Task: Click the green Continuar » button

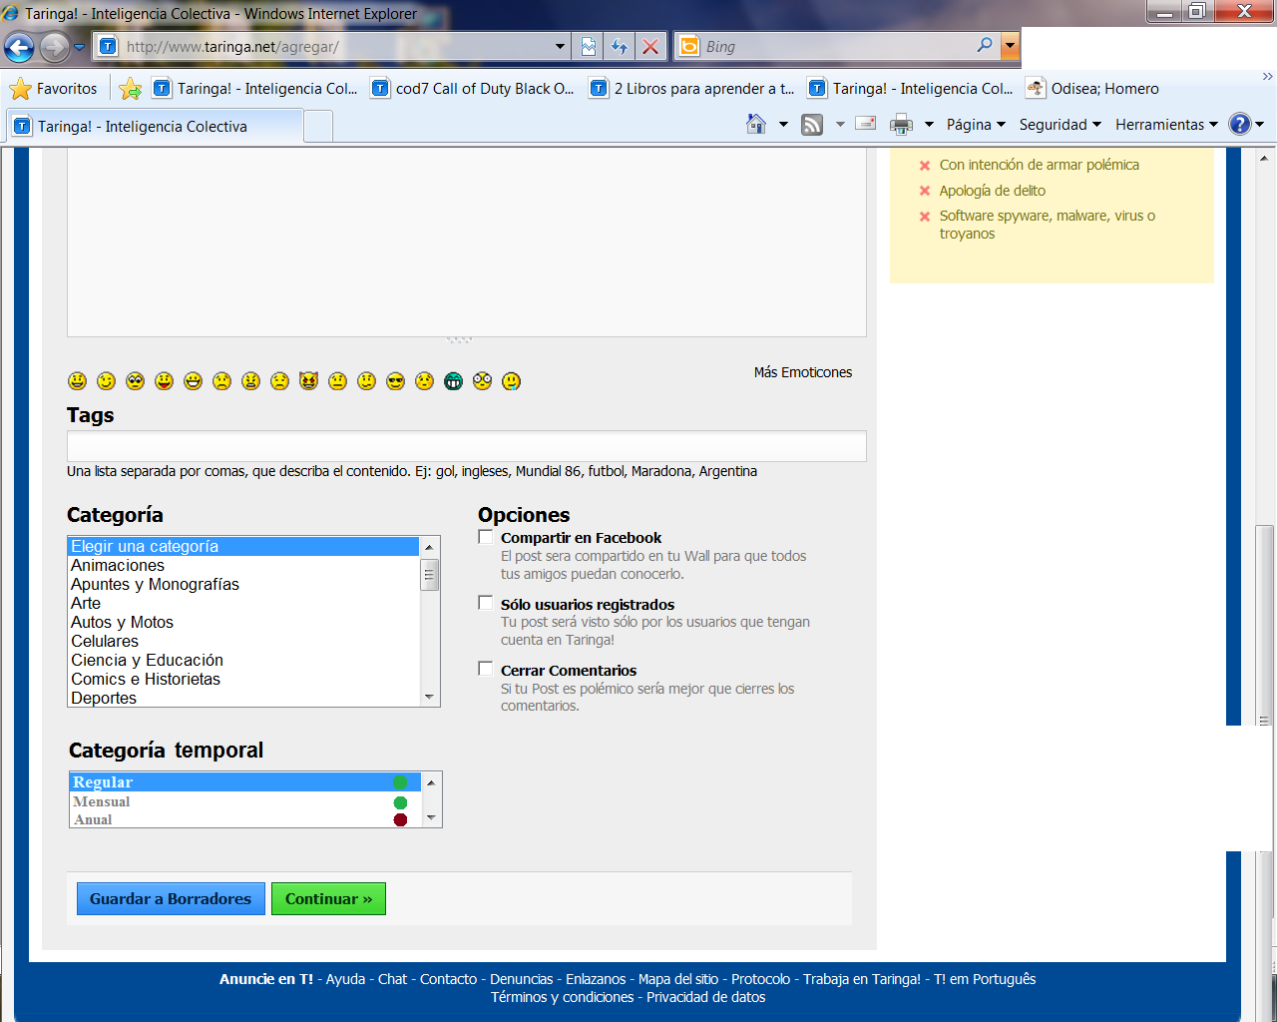Action: pos(328,898)
